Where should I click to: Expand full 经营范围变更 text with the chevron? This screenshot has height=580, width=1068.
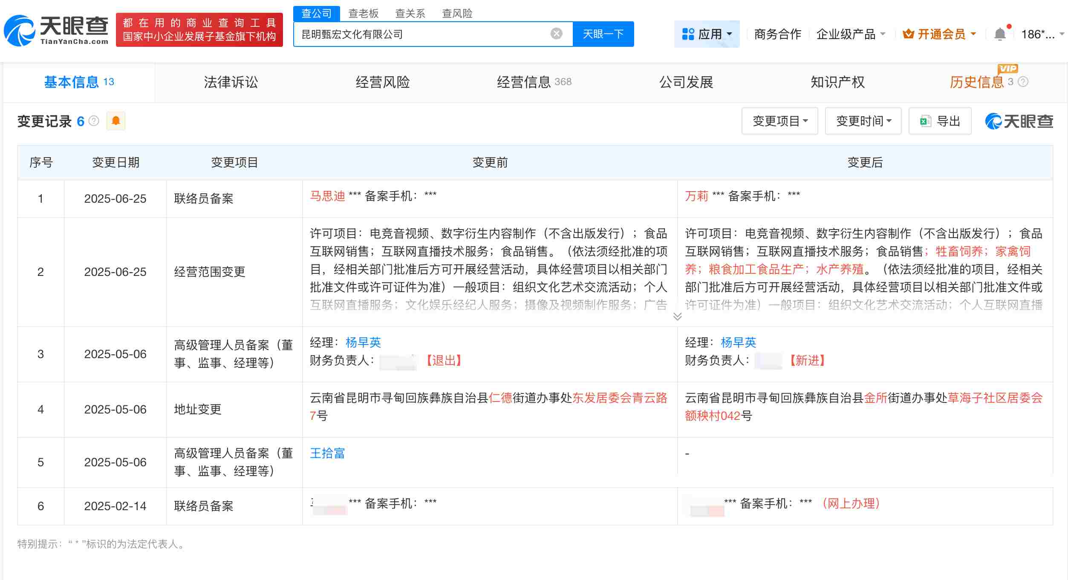[677, 316]
